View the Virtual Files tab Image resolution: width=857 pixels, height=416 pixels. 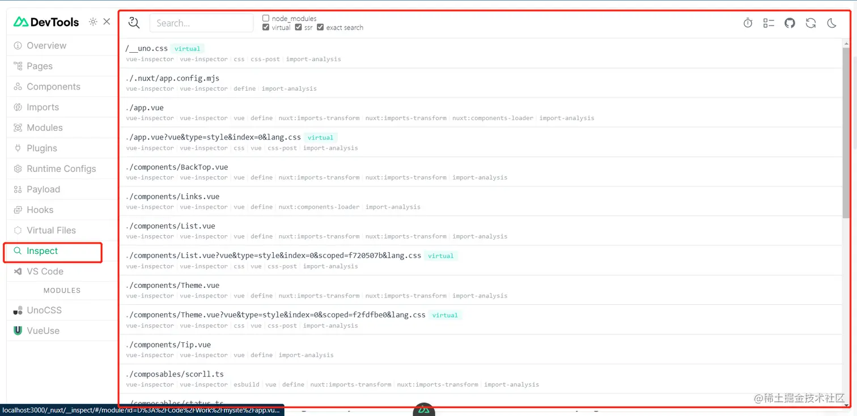pos(62,230)
